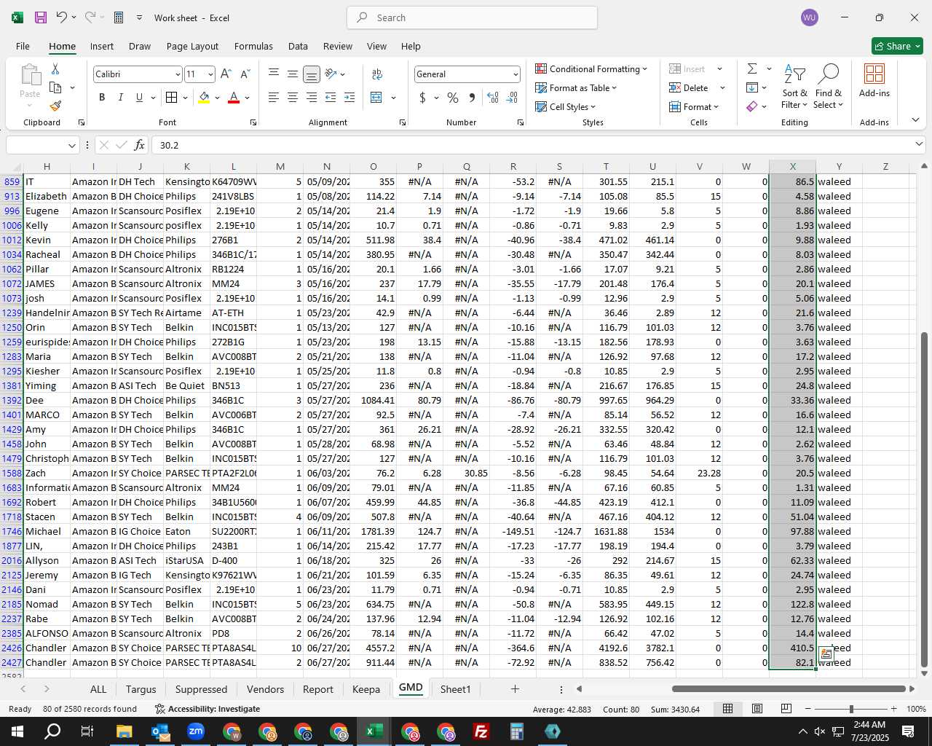Screen dimensions: 932x746
Task: Open the font size 11 dropdown
Action: pos(210,74)
